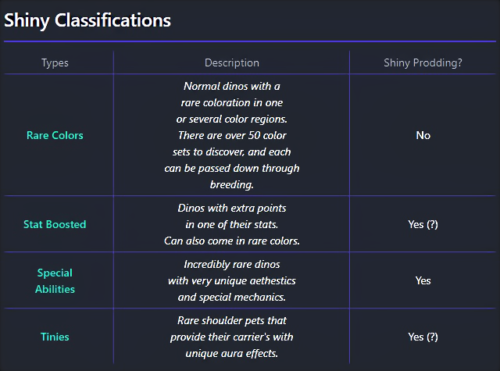This screenshot has height=371, width=500.
Task: Click Yes in Special Abilities row
Action: pyautogui.click(x=423, y=281)
